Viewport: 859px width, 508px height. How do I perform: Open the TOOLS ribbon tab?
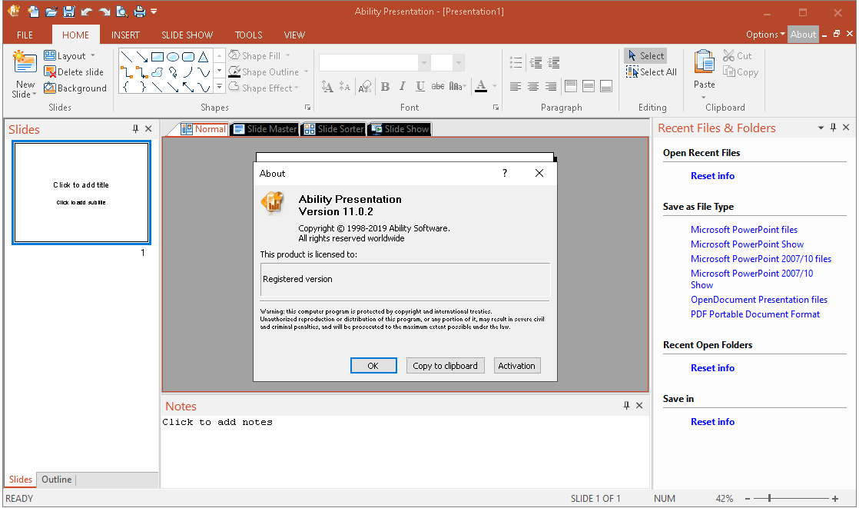click(248, 35)
